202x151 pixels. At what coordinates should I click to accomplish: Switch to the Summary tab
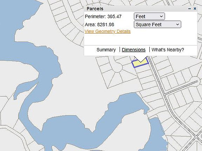tap(106, 50)
